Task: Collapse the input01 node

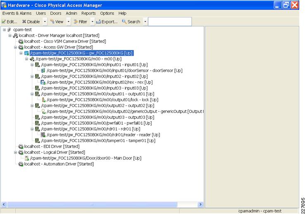Action: point(32,65)
